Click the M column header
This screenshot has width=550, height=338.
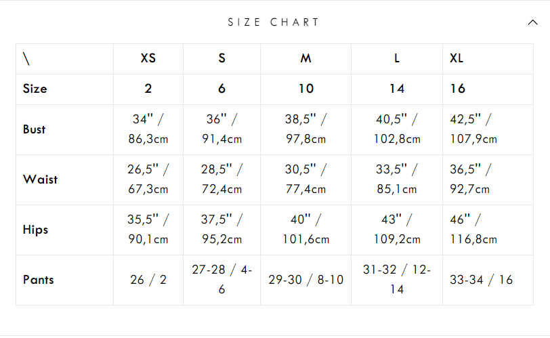click(x=306, y=58)
